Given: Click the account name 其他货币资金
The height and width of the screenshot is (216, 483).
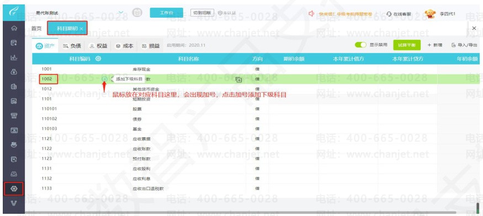Looking at the screenshot, I should pos(146,89).
